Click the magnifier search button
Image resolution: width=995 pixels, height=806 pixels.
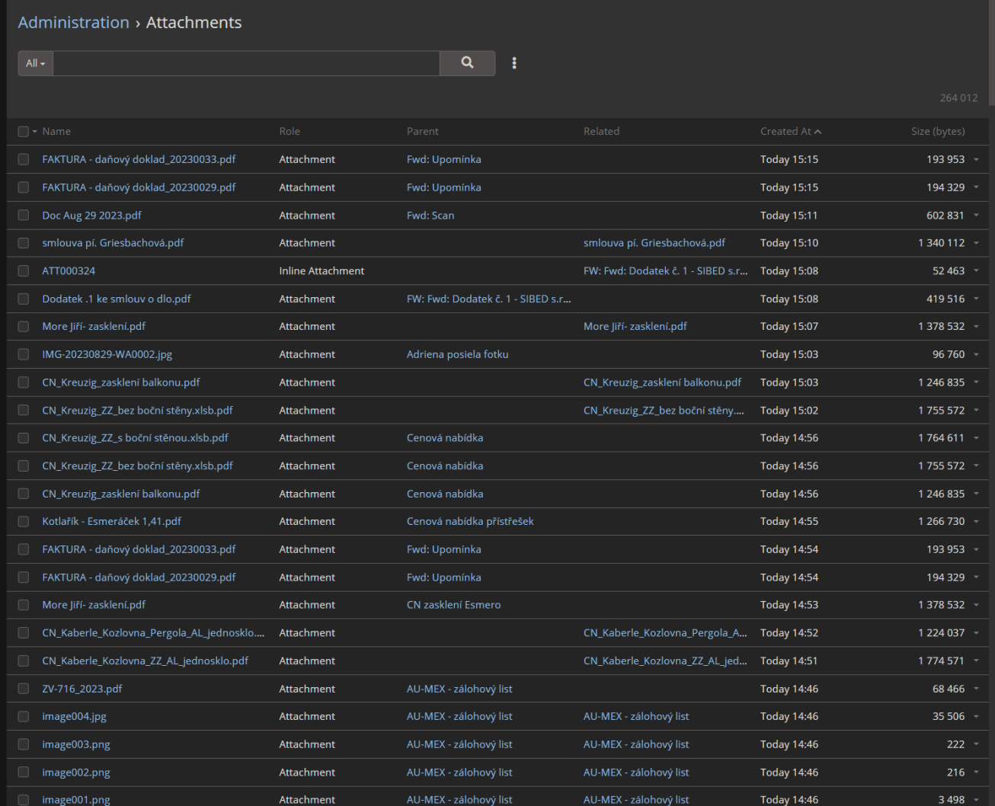[467, 63]
